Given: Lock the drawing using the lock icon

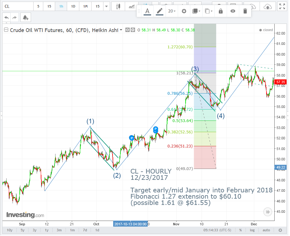Looking at the screenshot, I should pos(220,11).
